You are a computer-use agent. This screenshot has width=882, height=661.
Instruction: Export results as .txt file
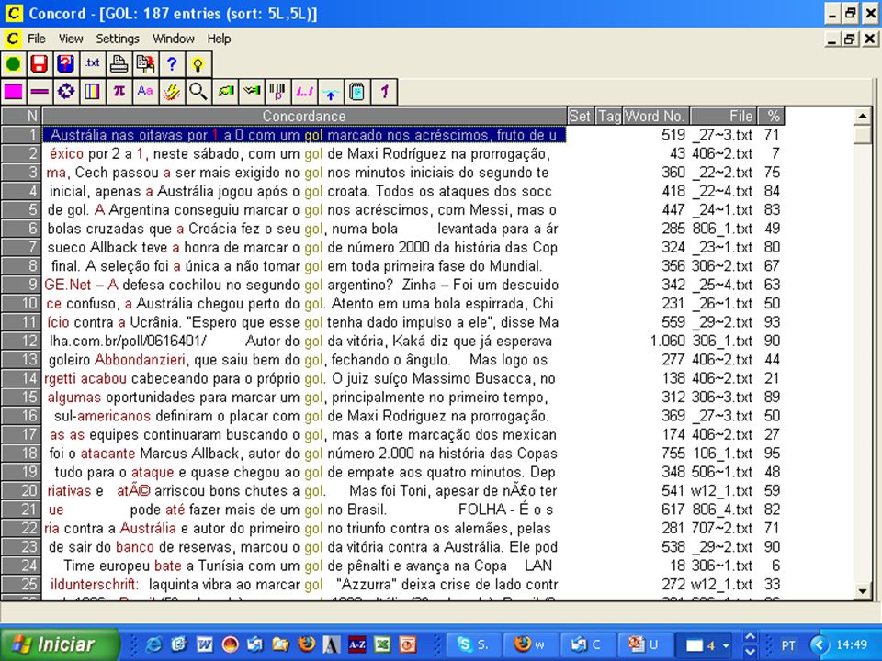click(x=92, y=64)
